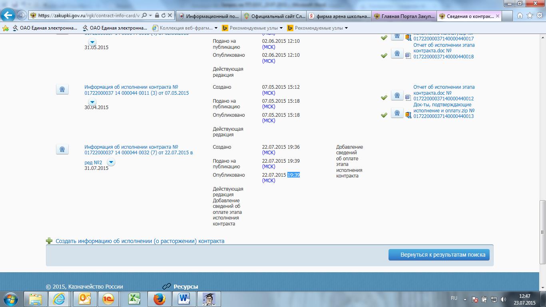Expand dropdown next to 'ред №2'
The width and height of the screenshot is (546, 307).
111,162
